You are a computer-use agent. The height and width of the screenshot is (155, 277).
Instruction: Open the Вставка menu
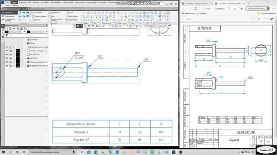(x=36, y=2)
